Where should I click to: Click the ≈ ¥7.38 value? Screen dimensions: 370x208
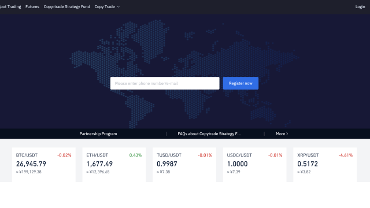click(163, 172)
